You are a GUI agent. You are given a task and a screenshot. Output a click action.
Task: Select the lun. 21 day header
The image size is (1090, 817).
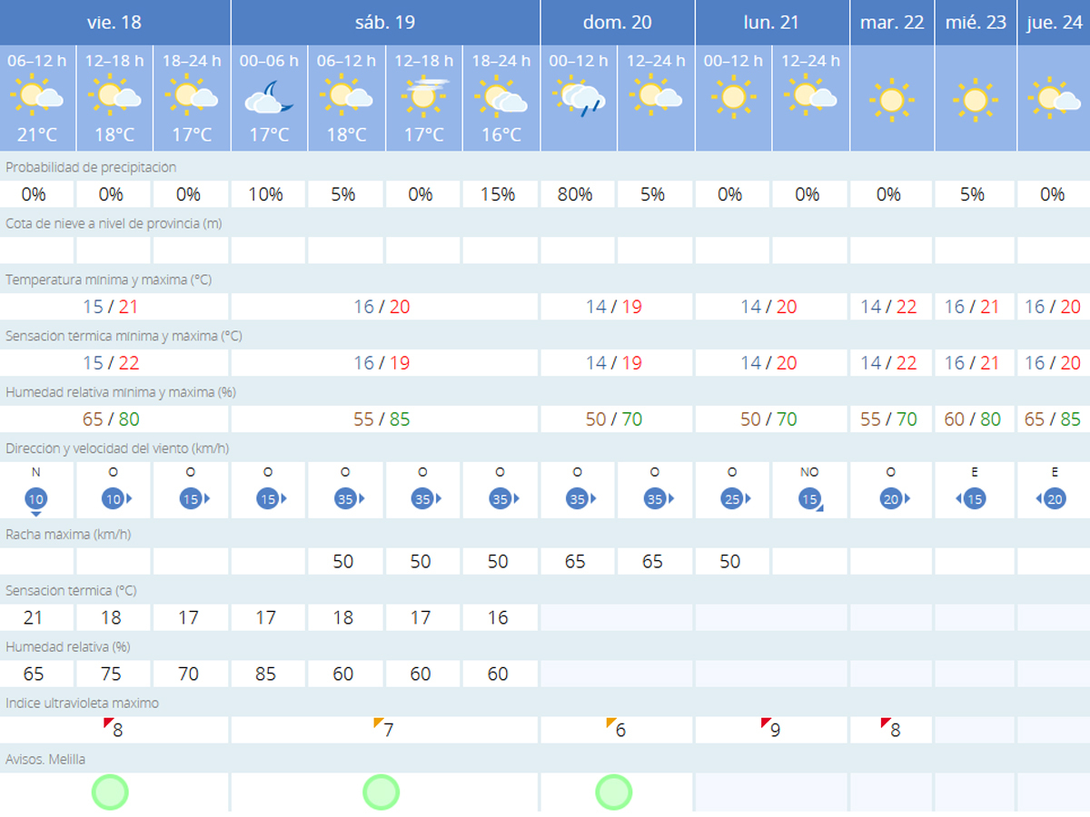(x=772, y=22)
